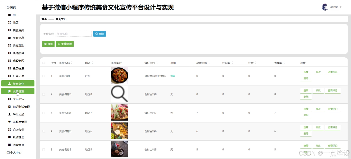Viewport: 351px width, 159px height.
Task: Open the dark dish thumbnail for 美食名称5
Action: (x=119, y=149)
